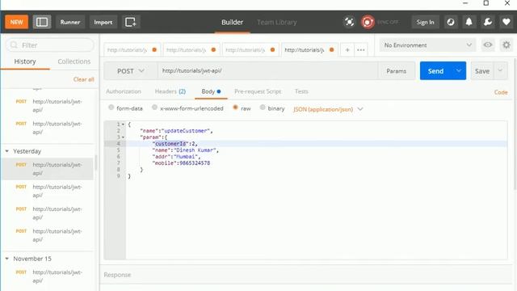Image resolution: width=517 pixels, height=291 pixels.
Task: Click the heart icon
Action: (506, 22)
